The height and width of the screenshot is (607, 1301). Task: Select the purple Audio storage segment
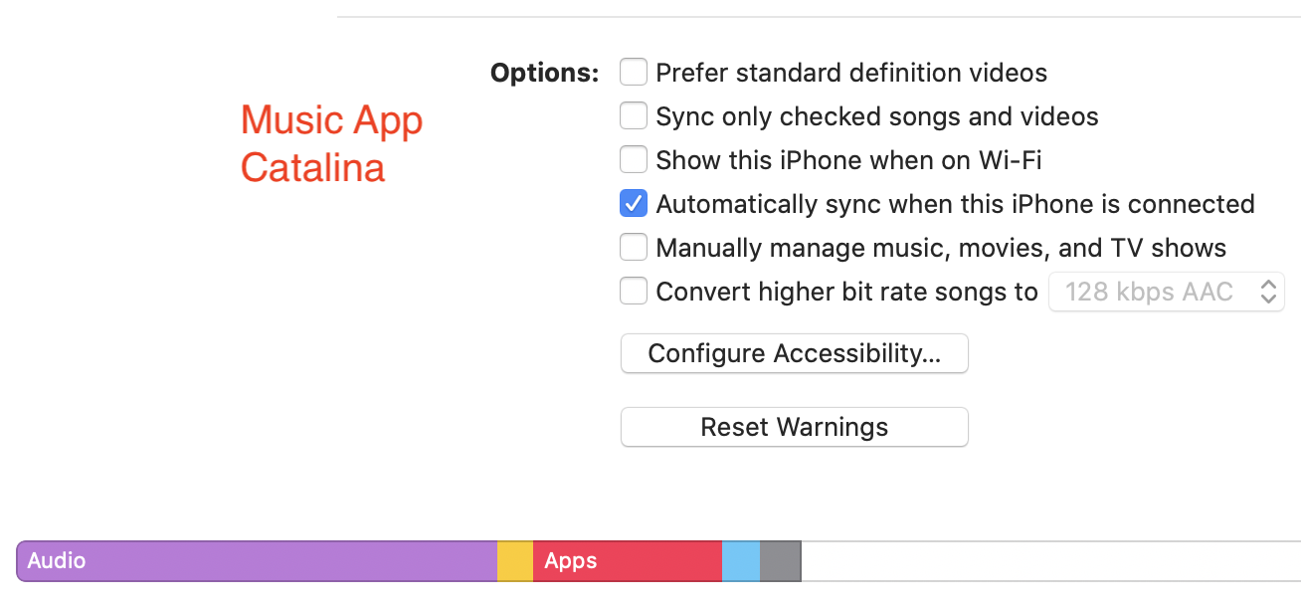[257, 561]
